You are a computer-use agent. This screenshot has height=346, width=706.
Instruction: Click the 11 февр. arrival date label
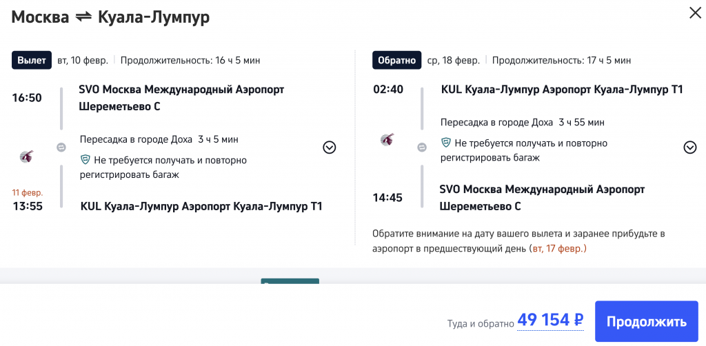coord(27,192)
